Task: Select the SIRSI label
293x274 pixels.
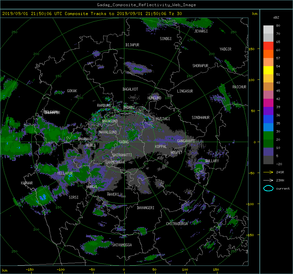Action: click(x=74, y=197)
